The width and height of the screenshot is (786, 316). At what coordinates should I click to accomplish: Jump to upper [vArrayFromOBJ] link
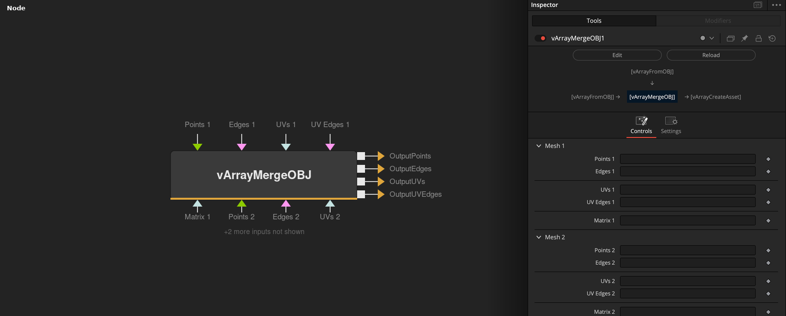(x=652, y=72)
